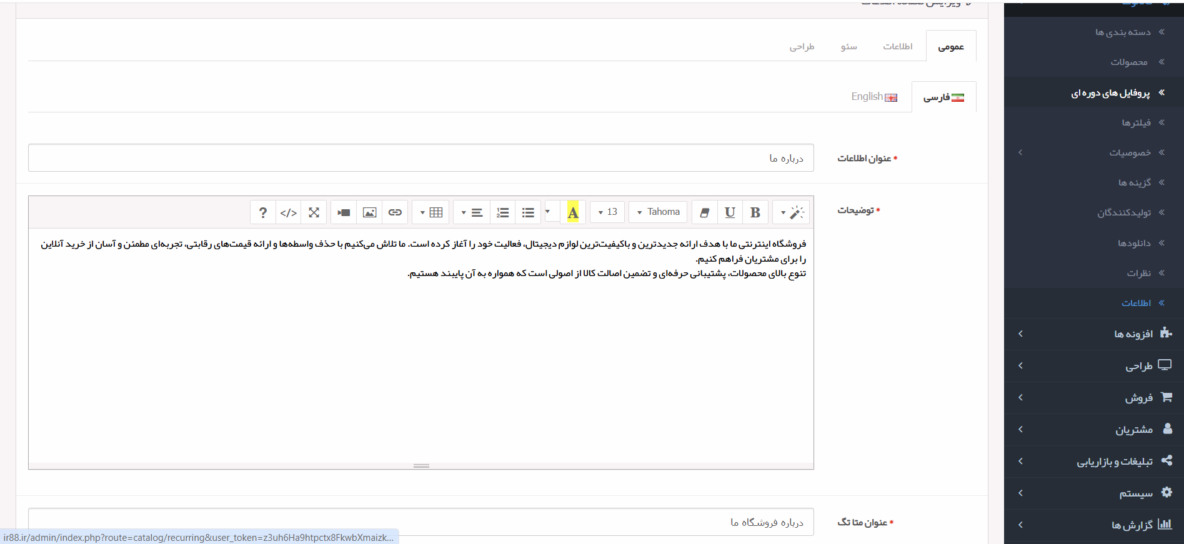This screenshot has height=544, width=1184.
Task: Click the user customers icon
Action: point(1168,428)
